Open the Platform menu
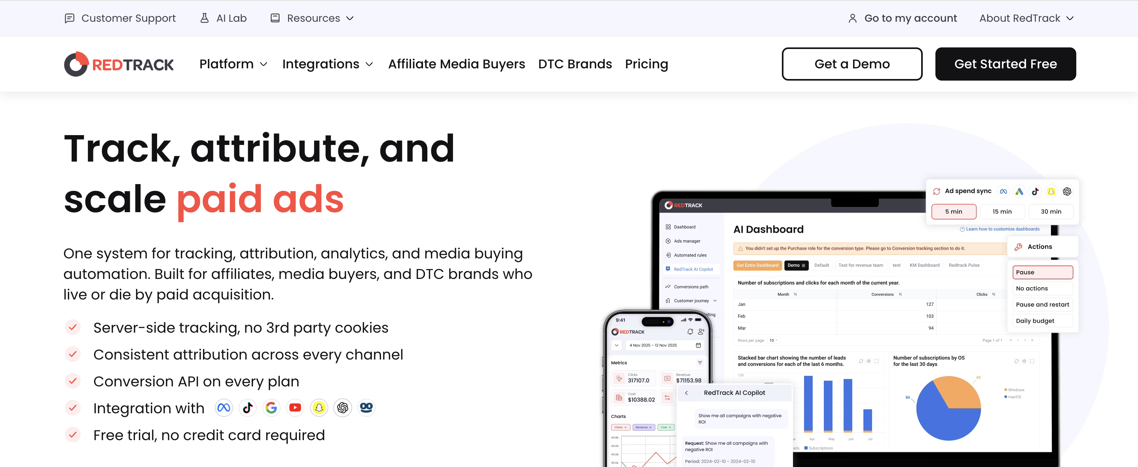Viewport: 1138px width, 467px height. 233,64
